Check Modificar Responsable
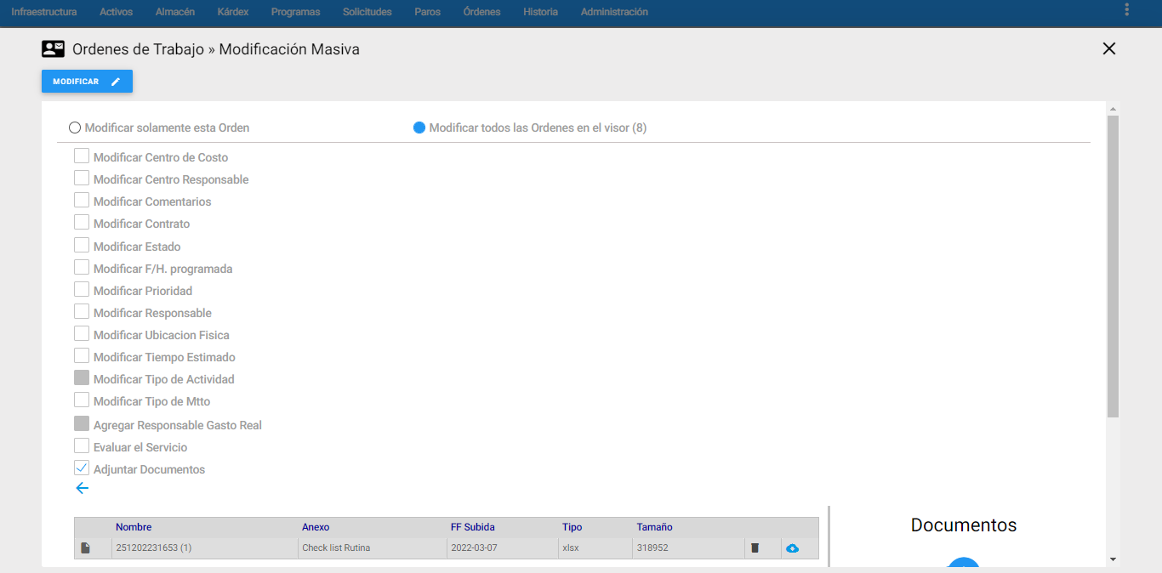Viewport: 1162px width, 573px height. point(82,312)
